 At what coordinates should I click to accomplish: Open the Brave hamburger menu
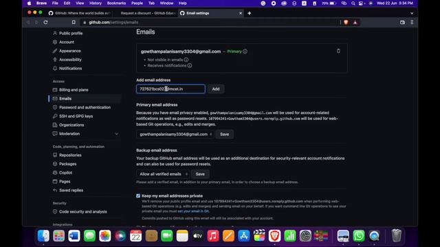(412, 23)
